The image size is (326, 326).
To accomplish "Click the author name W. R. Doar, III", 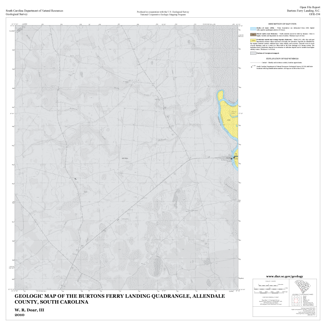I will (29, 310).
